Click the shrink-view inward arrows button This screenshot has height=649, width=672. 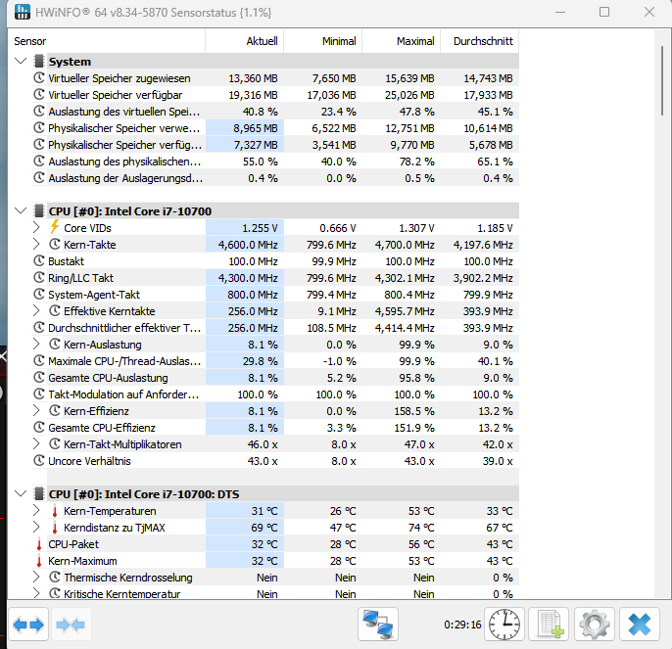[x=71, y=625]
